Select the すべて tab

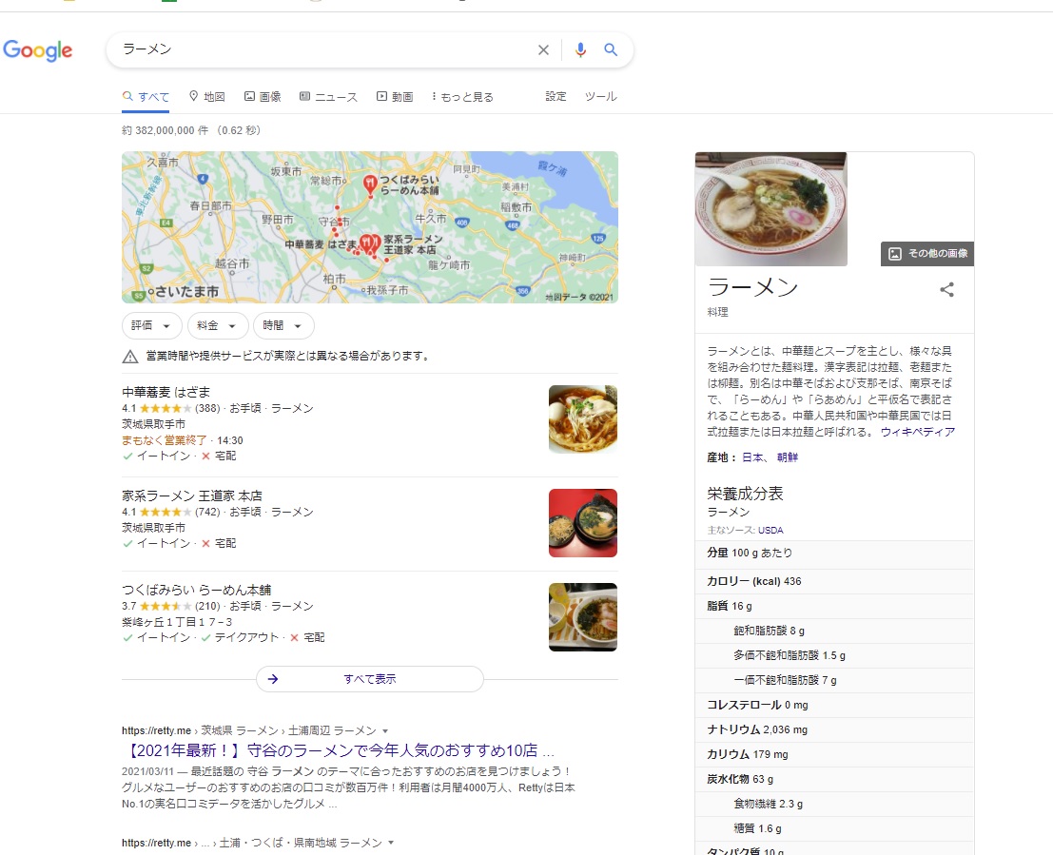[x=146, y=97]
